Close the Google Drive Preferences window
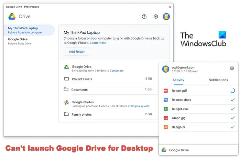 point(170,7)
